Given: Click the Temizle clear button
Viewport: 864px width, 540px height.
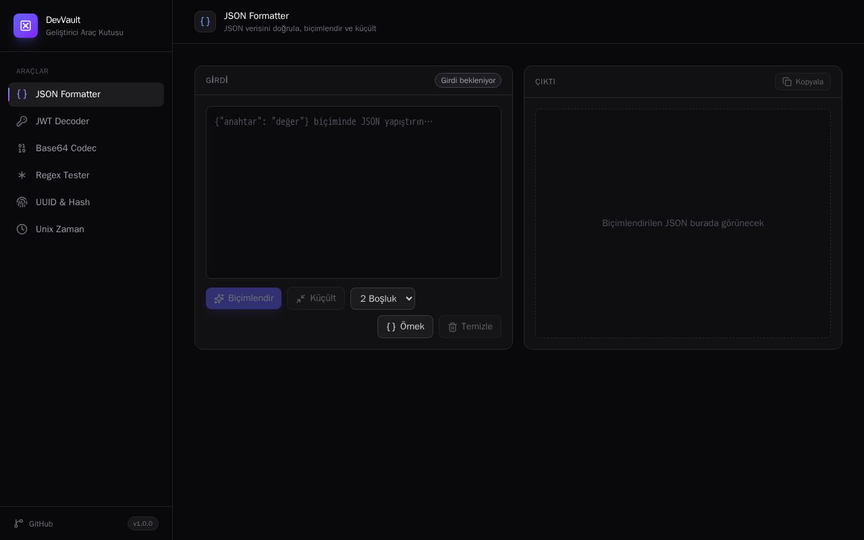Looking at the screenshot, I should click(470, 327).
